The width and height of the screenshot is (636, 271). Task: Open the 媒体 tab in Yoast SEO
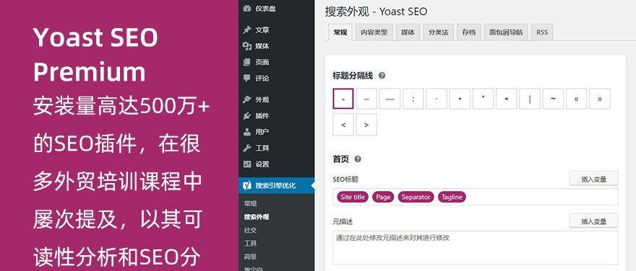pos(408,32)
